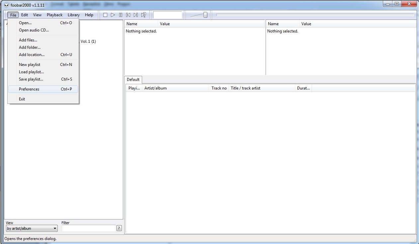Click the toolbar text field beside playback icons
Screen dimensions: 419x244
click(167, 15)
